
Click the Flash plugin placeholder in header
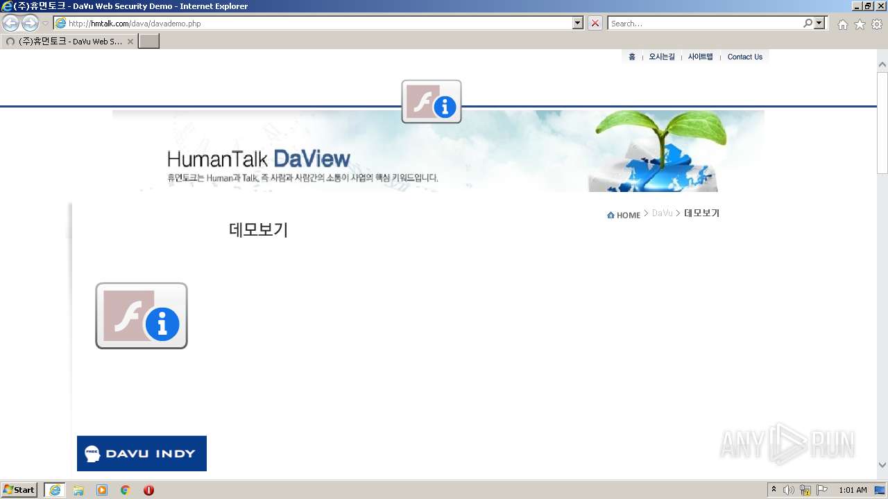[431, 101]
